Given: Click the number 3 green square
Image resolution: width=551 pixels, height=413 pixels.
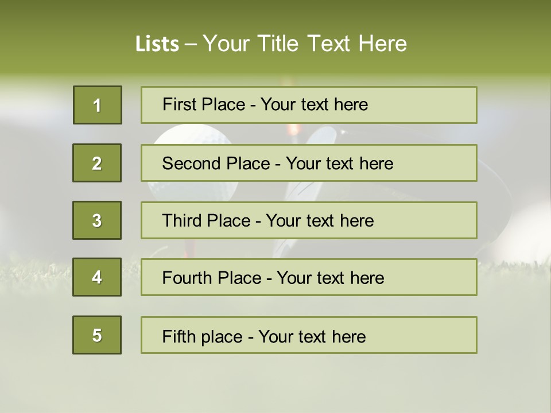Looking at the screenshot, I should coord(97,220).
